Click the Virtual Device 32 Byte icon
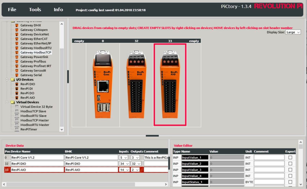Image resolution: width=307 pixels, height=189 pixels. pos(17,107)
